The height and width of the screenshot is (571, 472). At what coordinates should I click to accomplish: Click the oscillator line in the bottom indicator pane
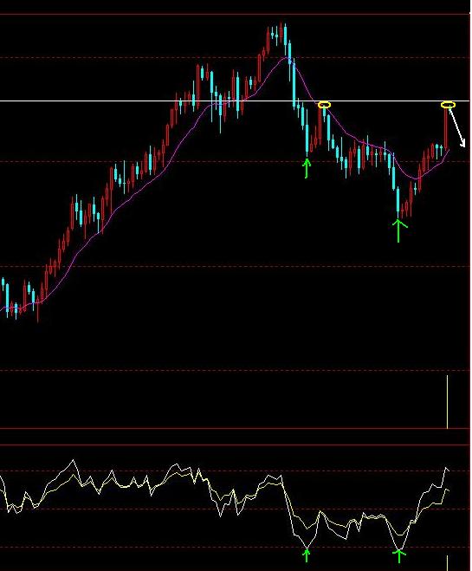point(224,504)
